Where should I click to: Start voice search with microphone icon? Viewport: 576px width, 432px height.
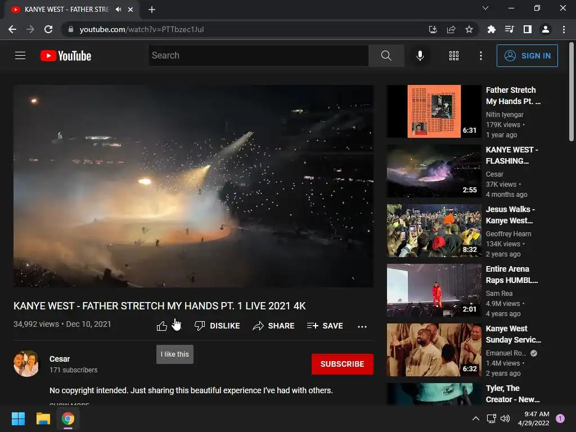coord(420,56)
